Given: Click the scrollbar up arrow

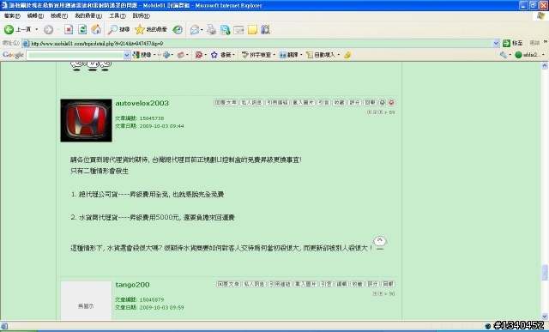Looking at the screenshot, I should [545, 65].
